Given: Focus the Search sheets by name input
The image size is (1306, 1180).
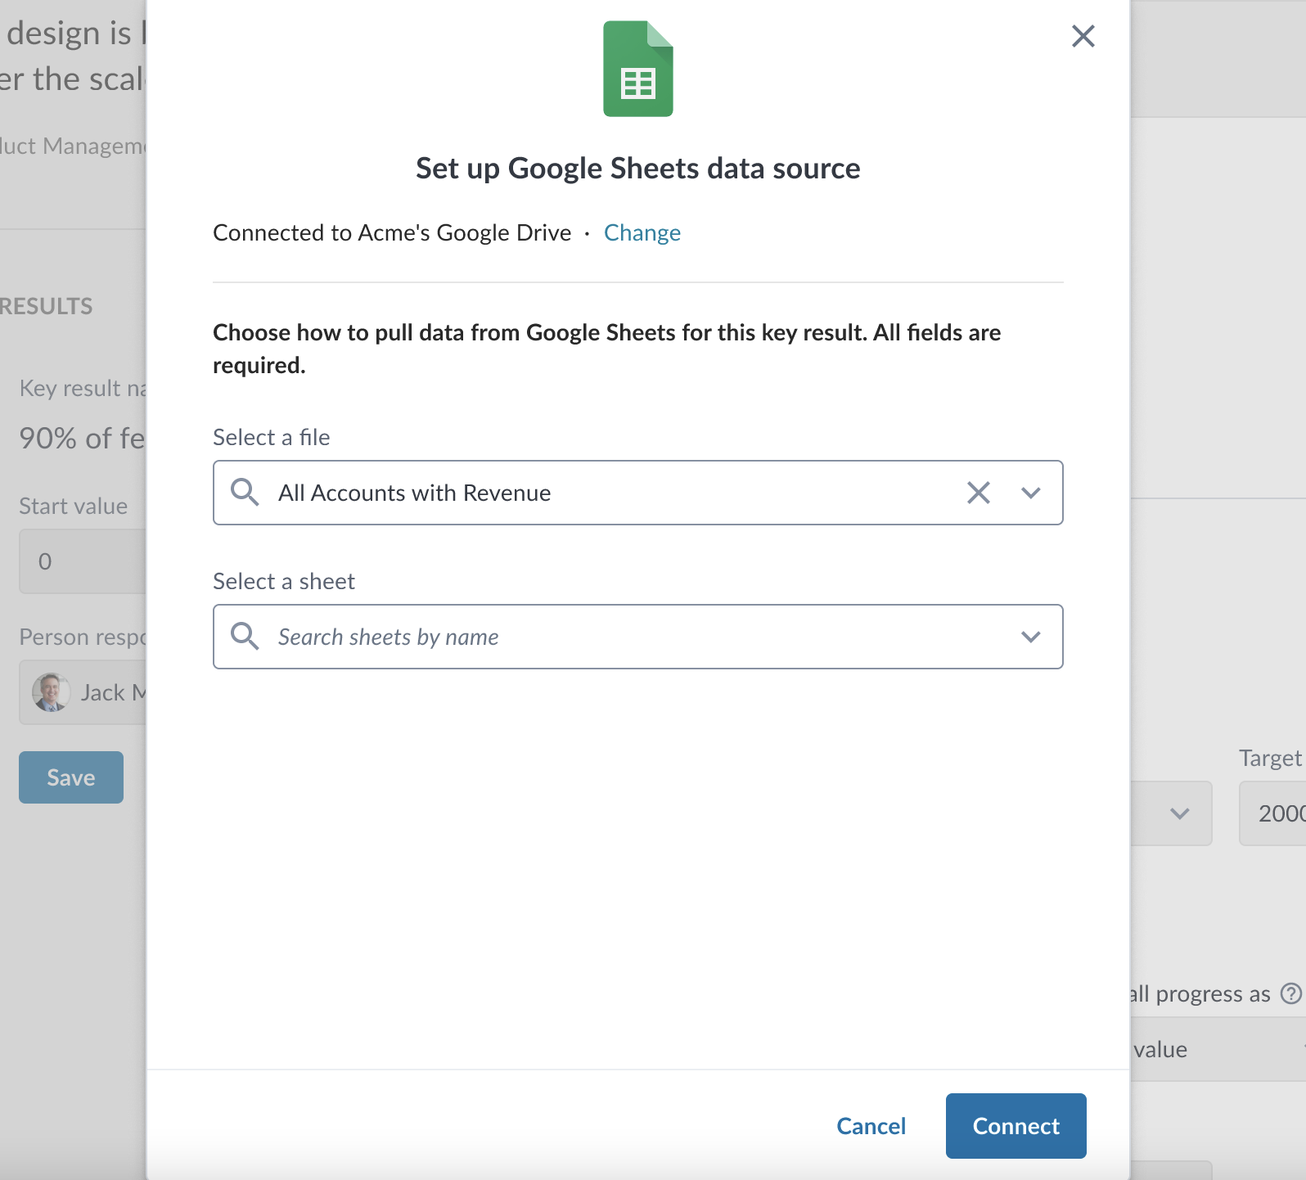Looking at the screenshot, I should click(638, 637).
